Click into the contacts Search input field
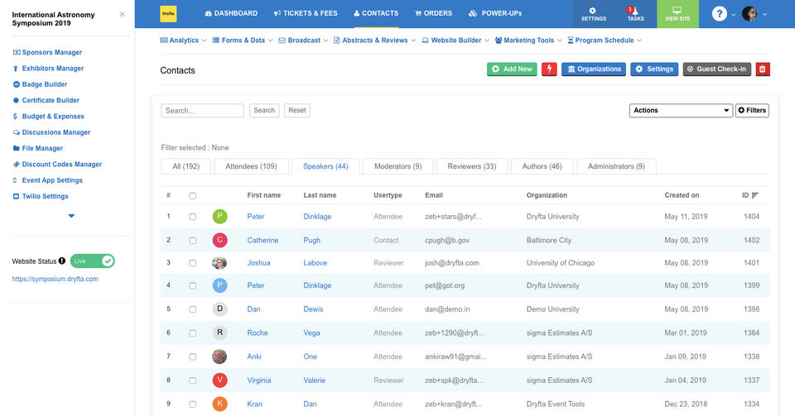 pyautogui.click(x=202, y=110)
